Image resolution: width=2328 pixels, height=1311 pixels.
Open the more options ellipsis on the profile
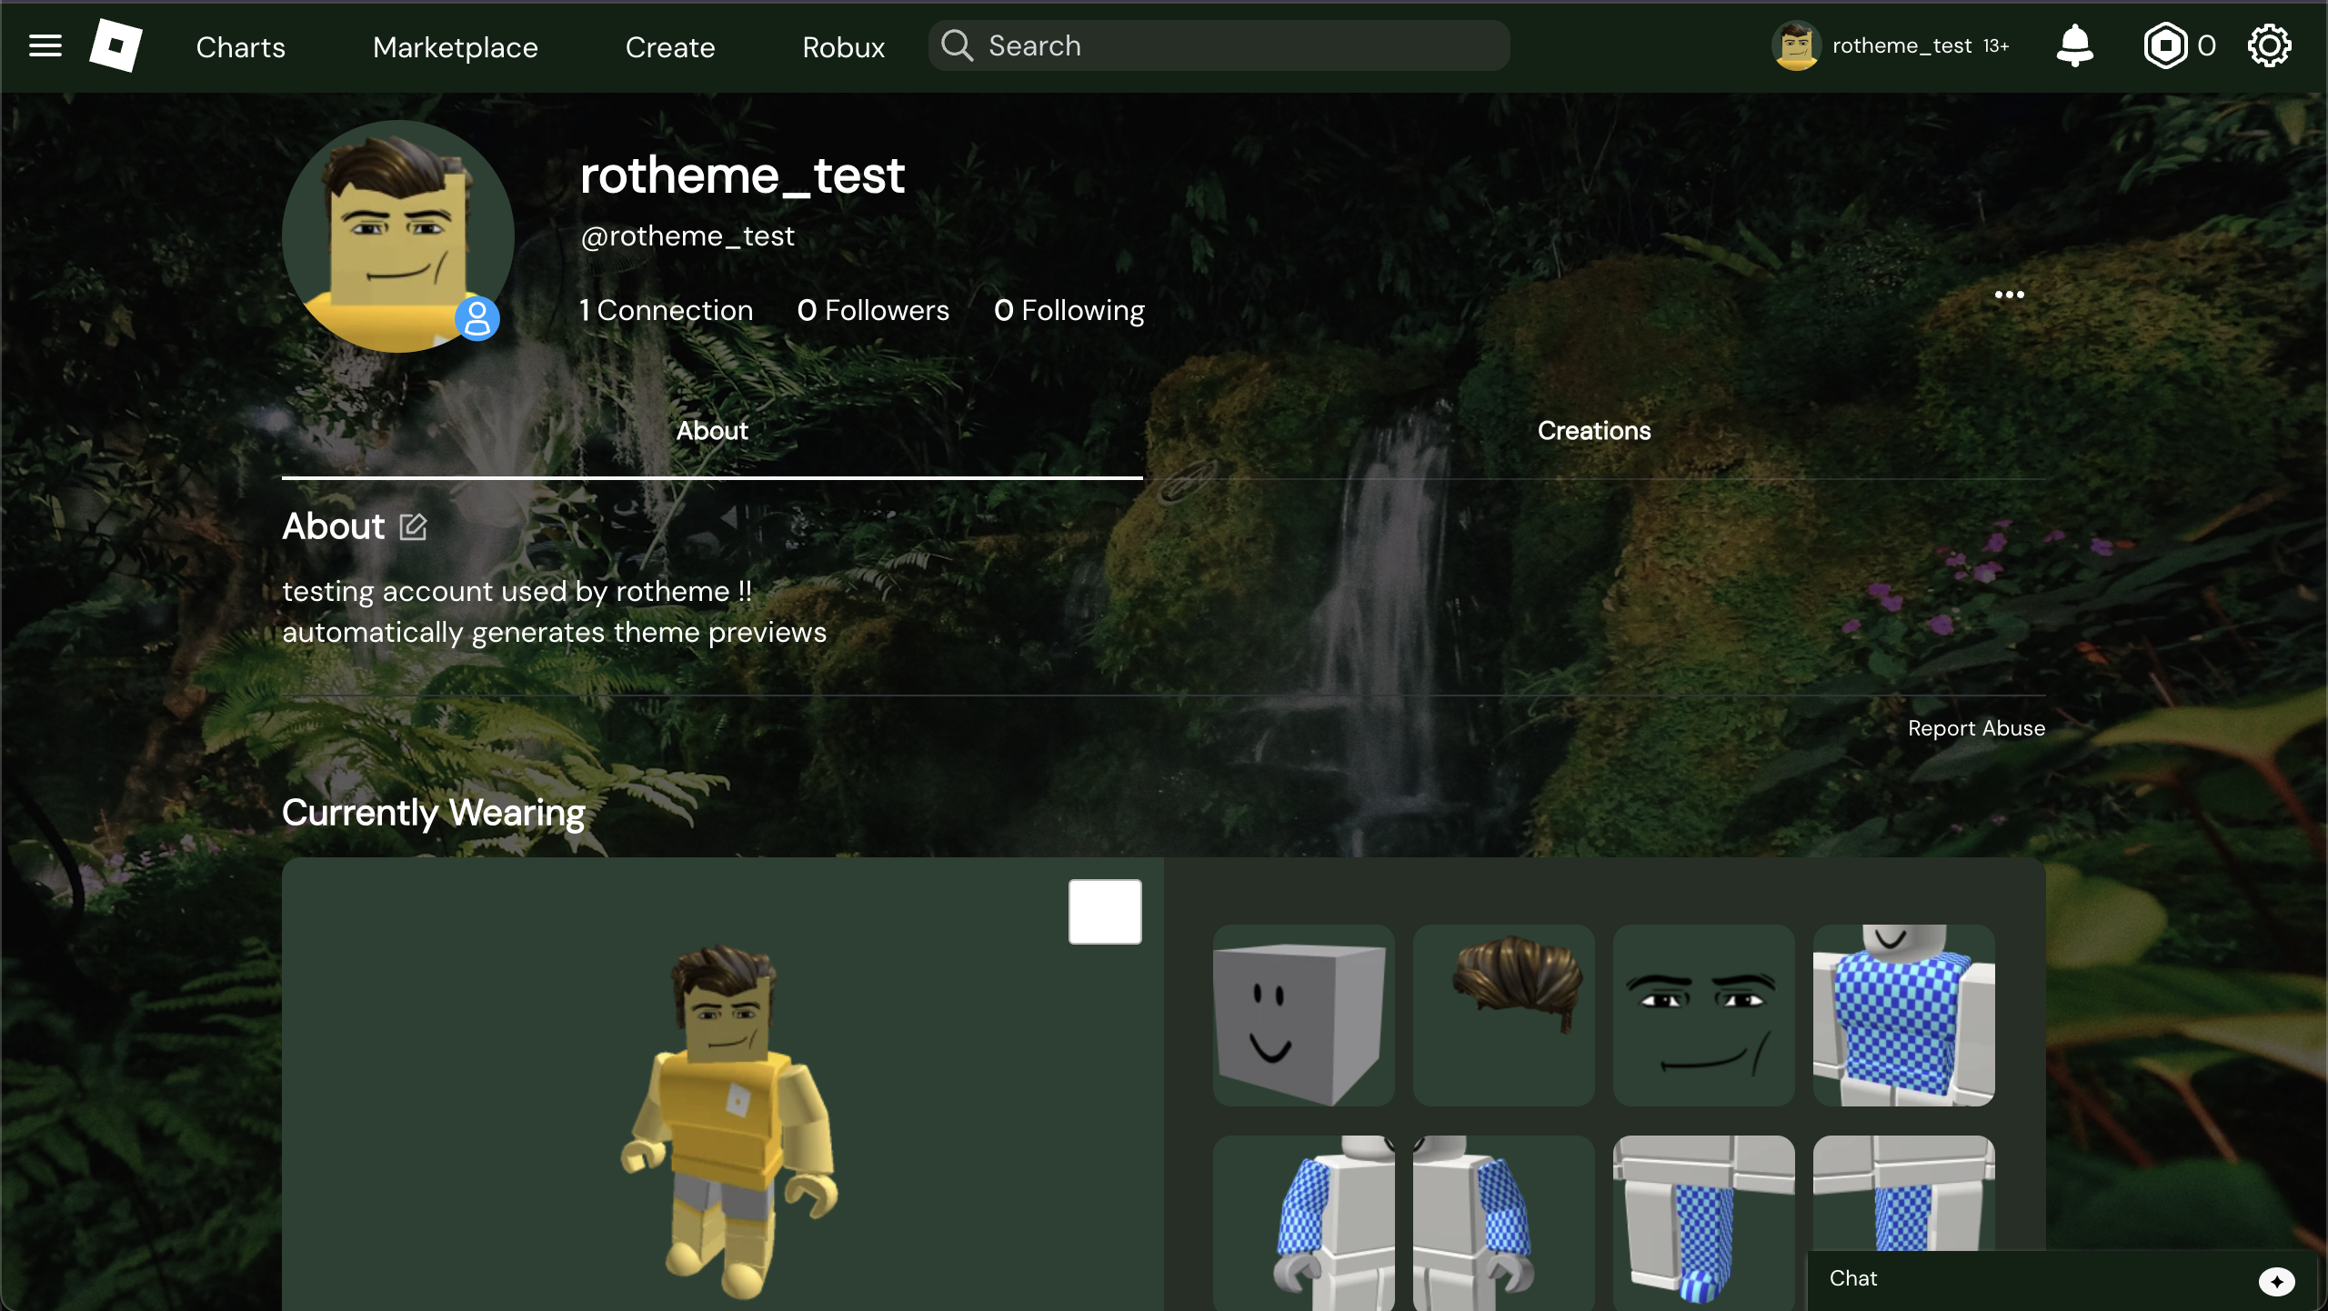pyautogui.click(x=2009, y=295)
